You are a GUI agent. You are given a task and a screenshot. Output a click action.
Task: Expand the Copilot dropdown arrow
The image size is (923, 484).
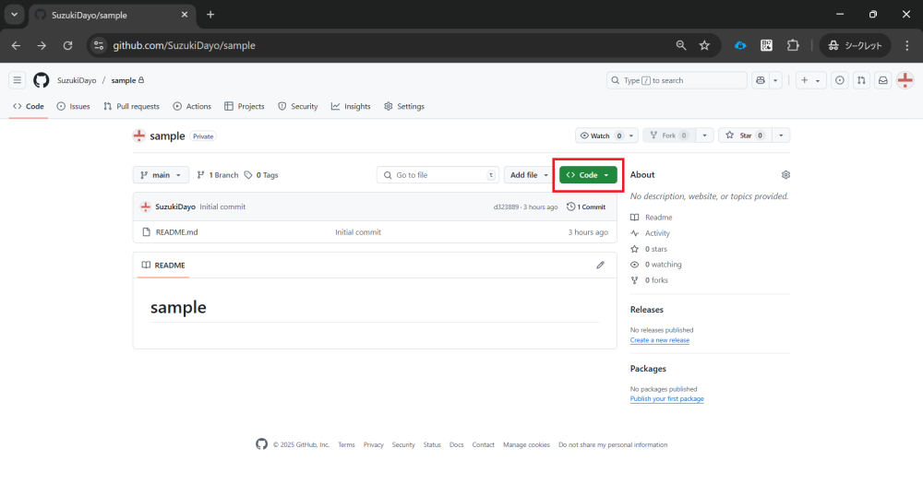click(776, 80)
